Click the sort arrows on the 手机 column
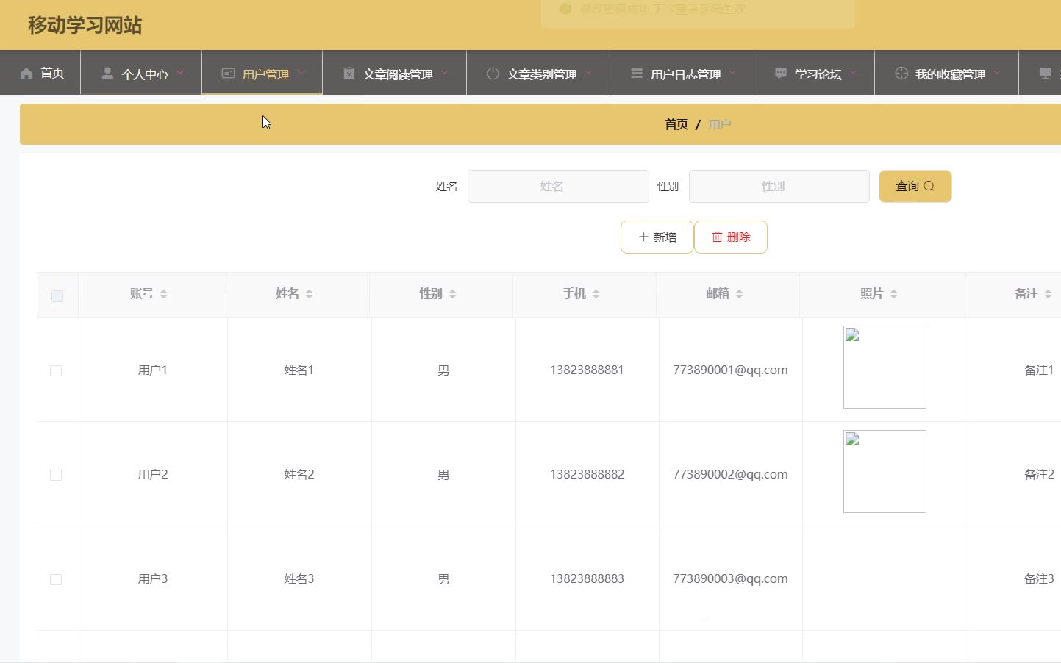 pyautogui.click(x=596, y=294)
